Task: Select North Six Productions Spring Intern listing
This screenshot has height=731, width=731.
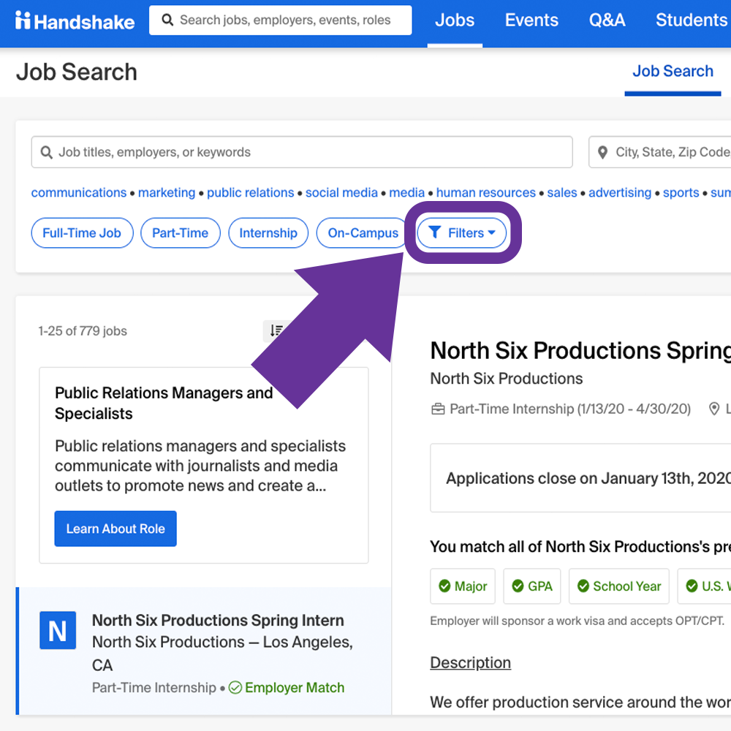Action: coord(204,651)
